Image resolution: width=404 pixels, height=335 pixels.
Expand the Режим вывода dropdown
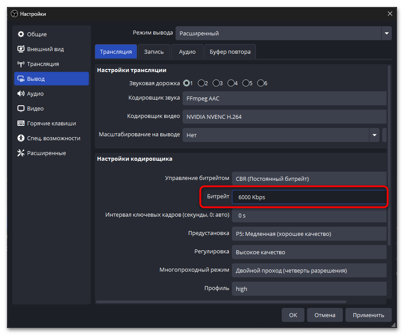[386, 33]
